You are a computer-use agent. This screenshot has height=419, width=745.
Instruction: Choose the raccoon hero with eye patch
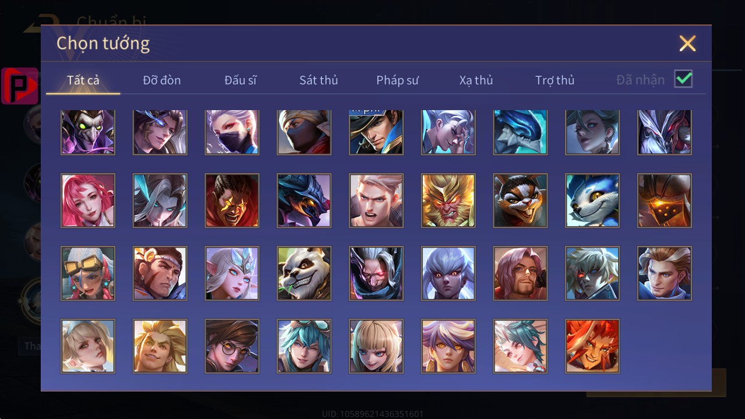(520, 200)
